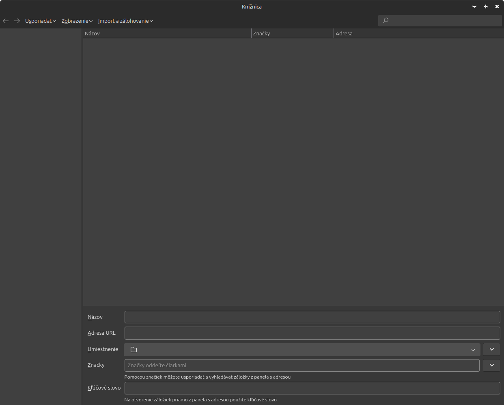Open the Zobrazenie menu
The width and height of the screenshot is (504, 405).
[77, 21]
